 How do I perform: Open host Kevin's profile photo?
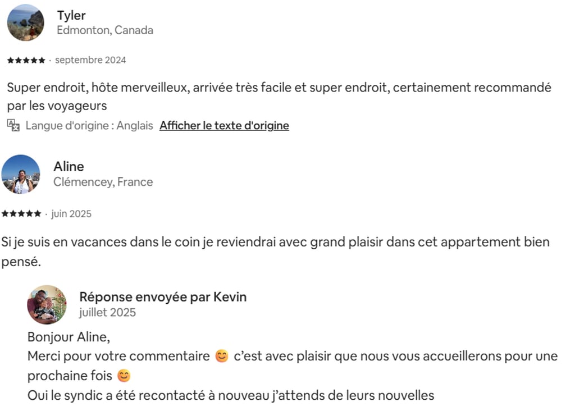pos(47,304)
